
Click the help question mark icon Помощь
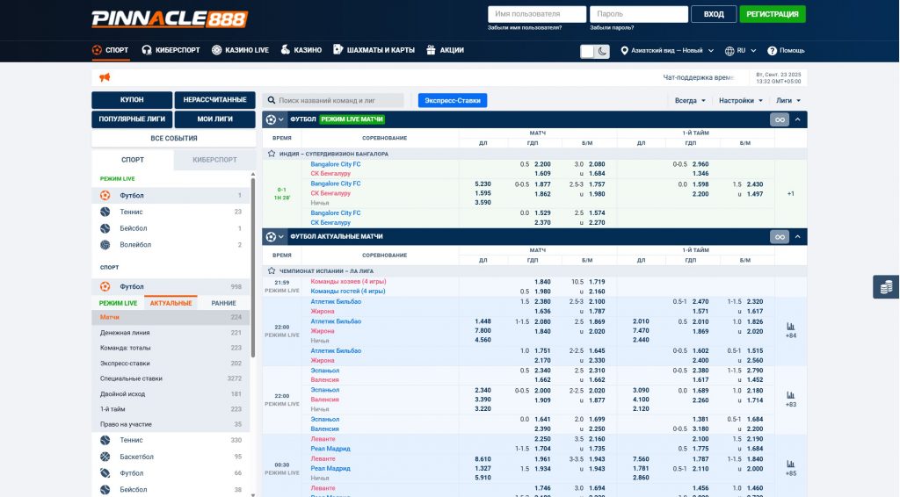[x=773, y=51]
